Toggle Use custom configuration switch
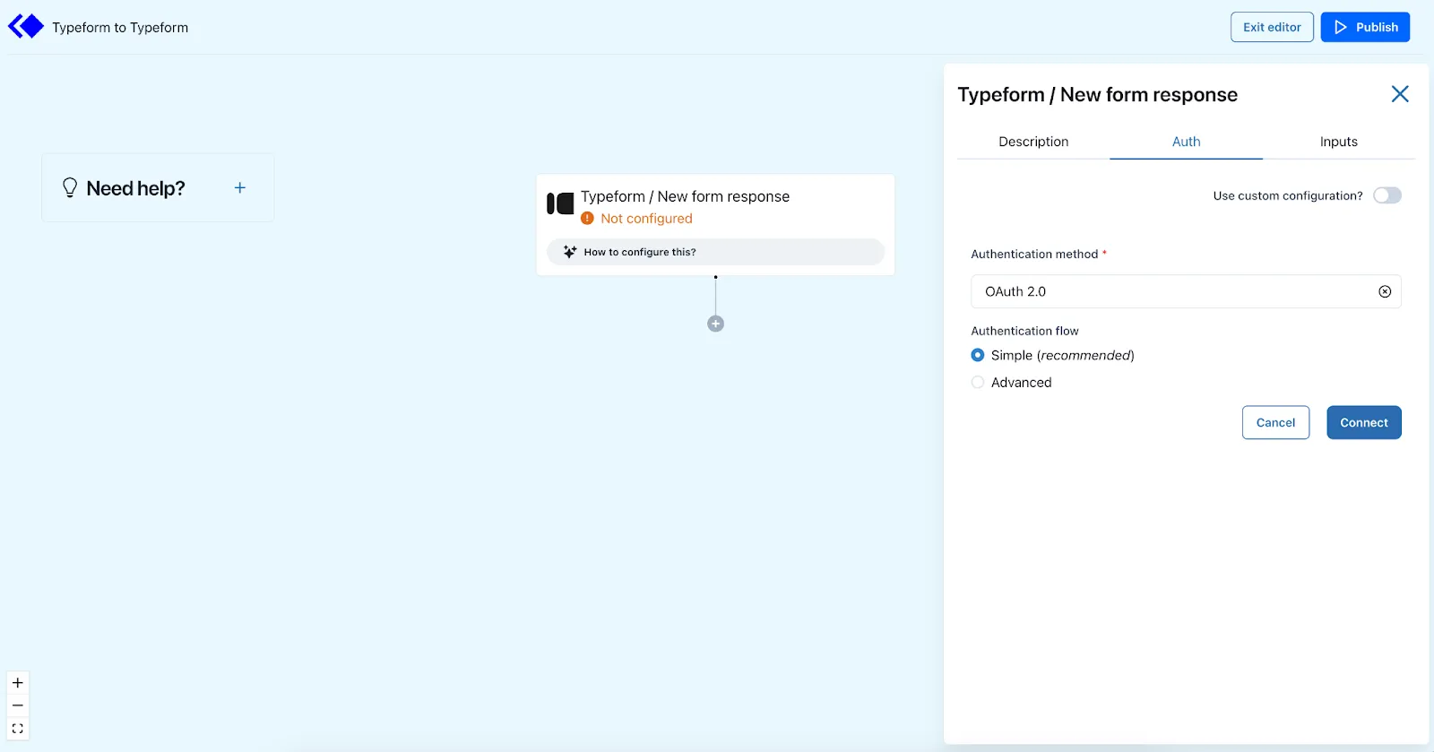The image size is (1434, 752). [x=1387, y=195]
